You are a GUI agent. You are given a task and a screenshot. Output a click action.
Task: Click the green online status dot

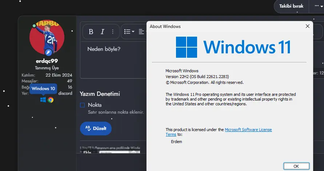pyautogui.click(x=34, y=26)
